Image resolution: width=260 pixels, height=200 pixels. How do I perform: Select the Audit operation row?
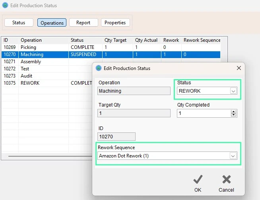point(27,76)
